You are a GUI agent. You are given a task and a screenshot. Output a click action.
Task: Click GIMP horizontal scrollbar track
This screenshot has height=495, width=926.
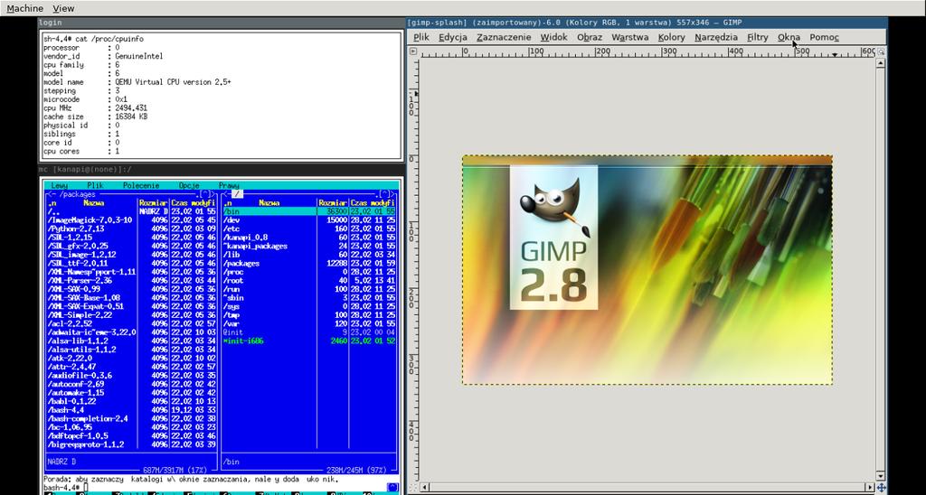(x=646, y=488)
